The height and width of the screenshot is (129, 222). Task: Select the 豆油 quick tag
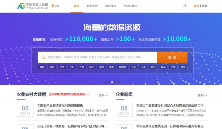(x=82, y=67)
